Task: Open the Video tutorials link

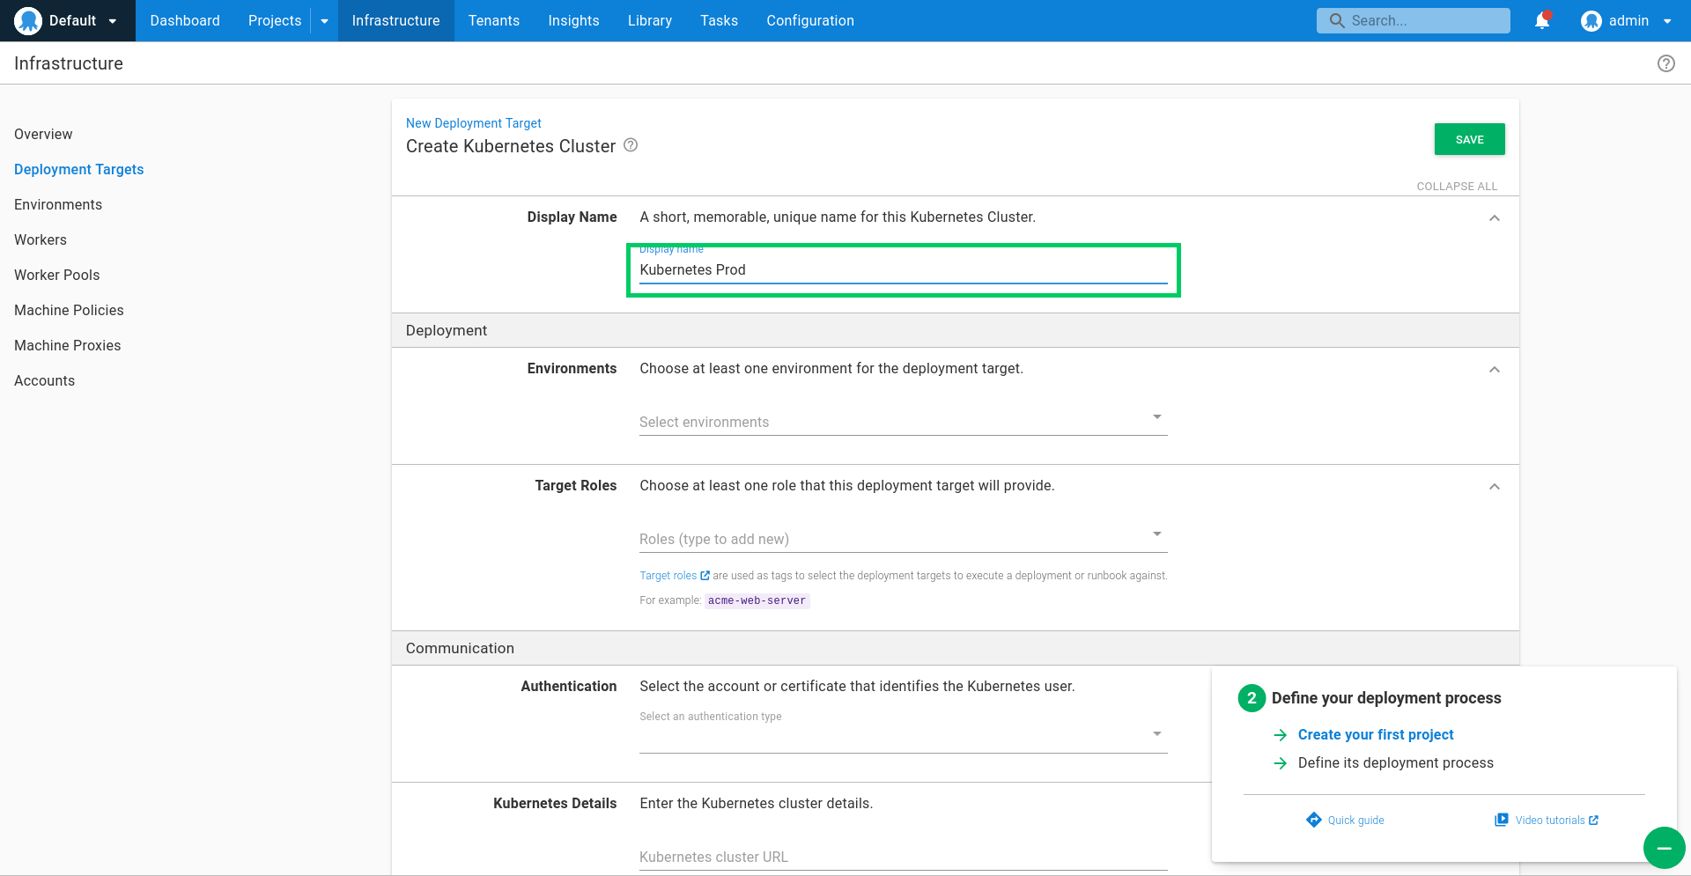Action: 1550,821
